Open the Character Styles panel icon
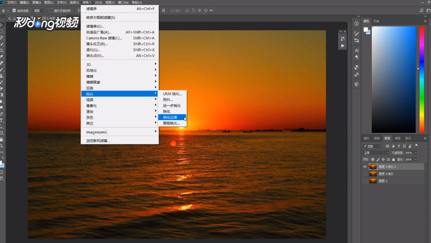The width and height of the screenshot is (431, 243). (356, 74)
